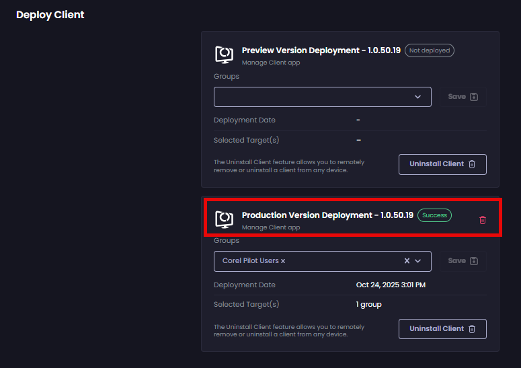Expand Preview Groups dropdown using its chevron
The image size is (521, 368).
[417, 97]
